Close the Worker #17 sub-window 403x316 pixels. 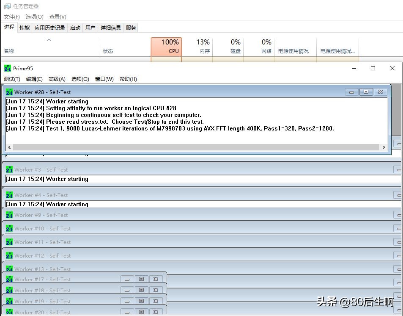point(156,279)
